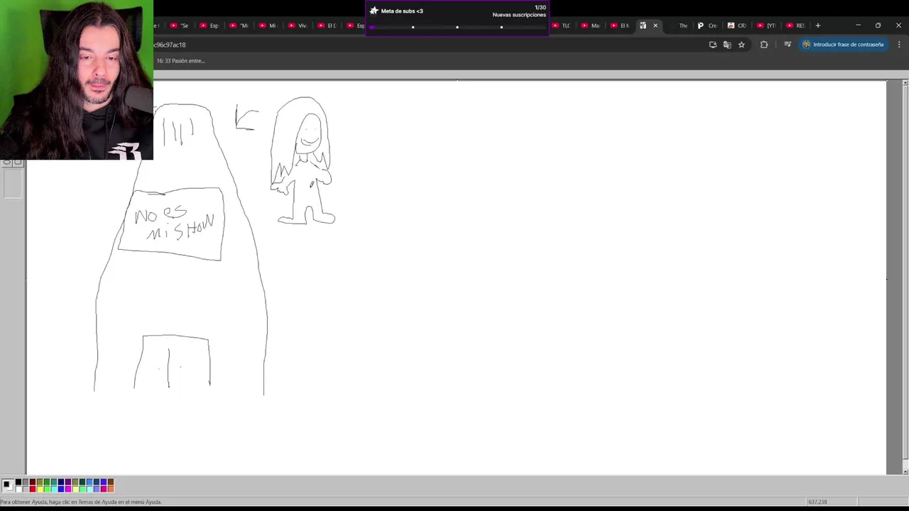
Task: Select the white color swatch in palette
Action: click(x=18, y=489)
